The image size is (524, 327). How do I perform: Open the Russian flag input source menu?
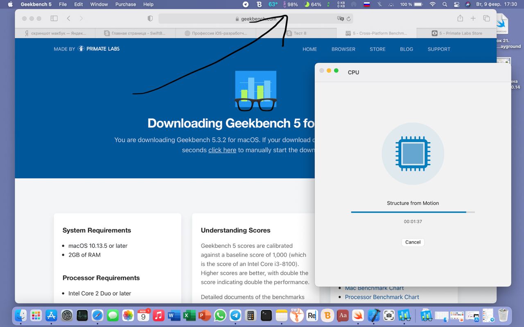click(x=367, y=4)
